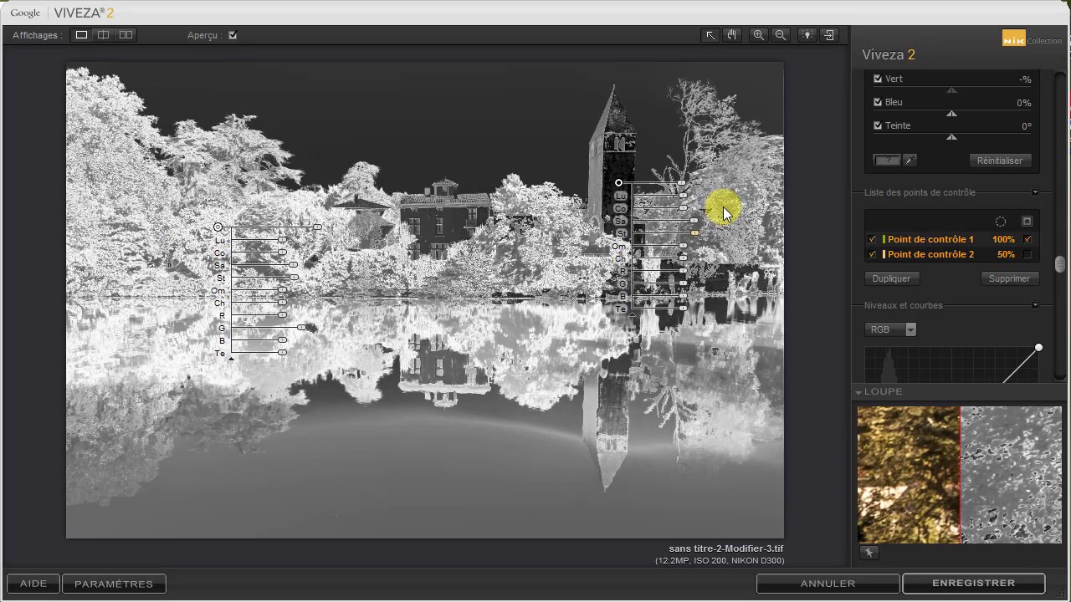Click the Sa slider knob of left control point

pos(293,265)
